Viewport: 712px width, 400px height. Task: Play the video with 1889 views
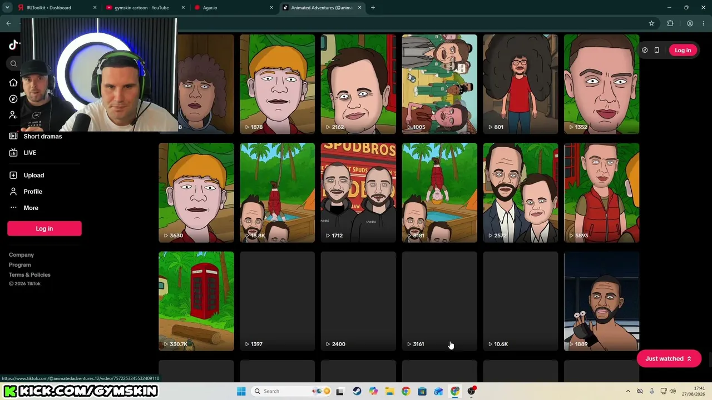601,301
